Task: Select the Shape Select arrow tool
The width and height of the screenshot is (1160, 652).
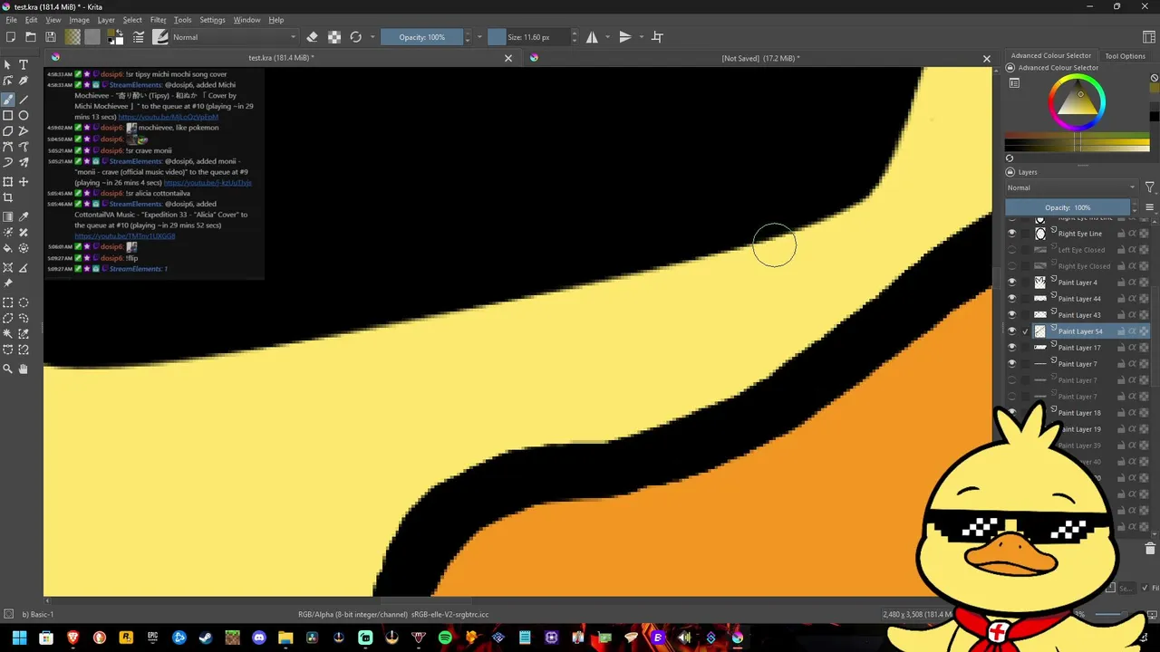Action: pyautogui.click(x=8, y=65)
